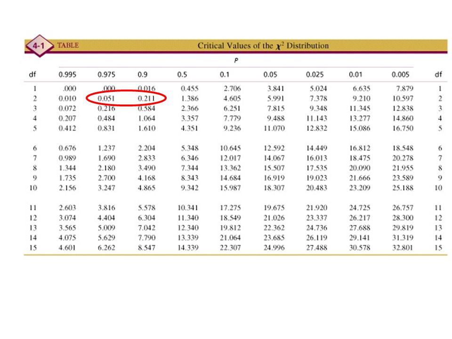Select the 0.5 column header
452x339 pixels.
coord(182,75)
